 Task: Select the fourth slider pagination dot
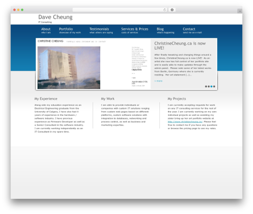point(214,87)
